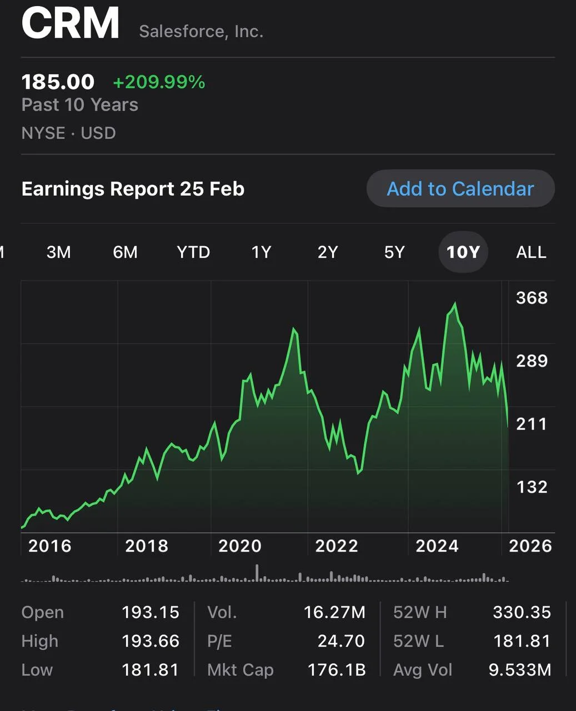Select the 5Y time range
The width and height of the screenshot is (576, 711).
[x=394, y=252]
